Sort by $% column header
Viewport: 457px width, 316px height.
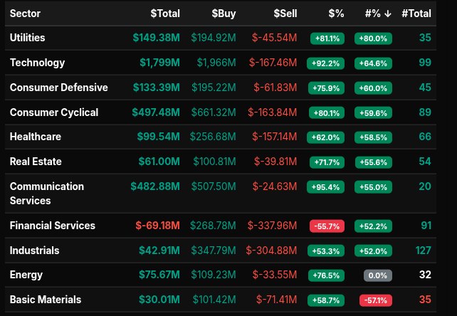(x=336, y=14)
